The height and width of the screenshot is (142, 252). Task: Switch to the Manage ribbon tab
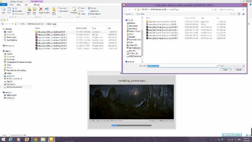(x=37, y=5)
